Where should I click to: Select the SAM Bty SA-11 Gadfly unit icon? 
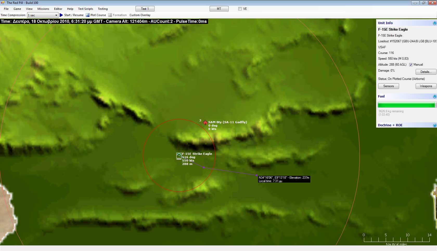click(x=205, y=122)
